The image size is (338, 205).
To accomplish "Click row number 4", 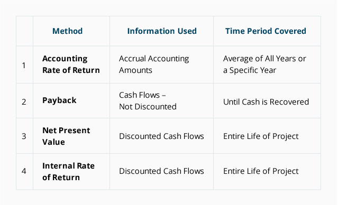I will [24, 171].
